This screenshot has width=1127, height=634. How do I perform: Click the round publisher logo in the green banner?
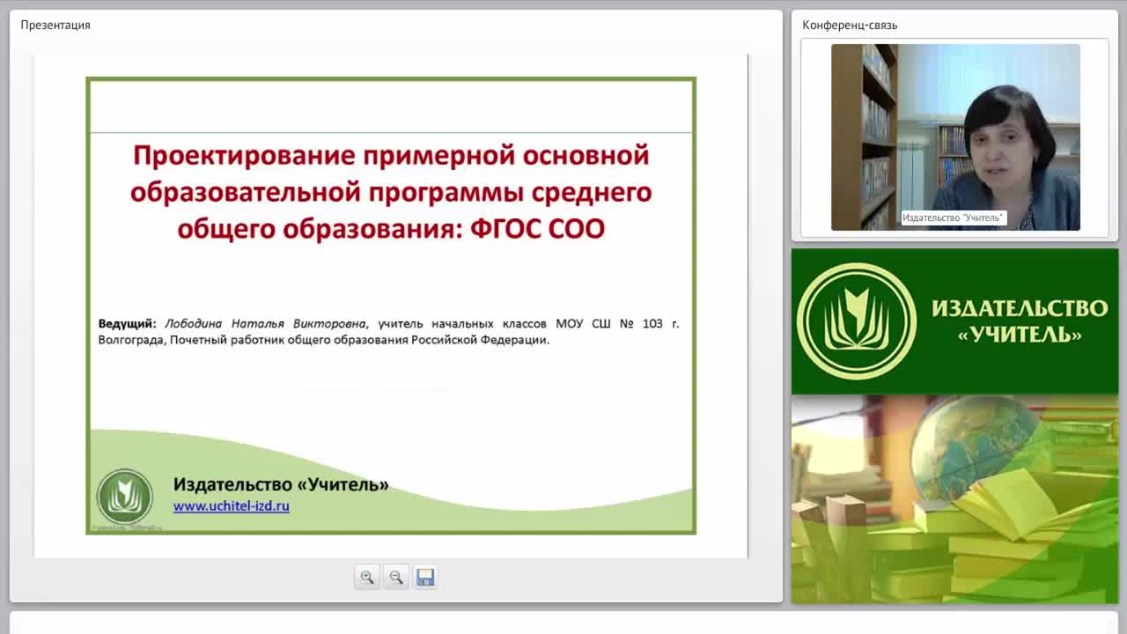[857, 321]
